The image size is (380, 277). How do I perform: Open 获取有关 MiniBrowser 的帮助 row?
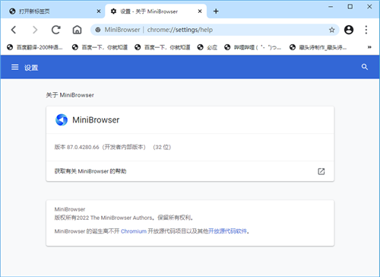point(190,171)
